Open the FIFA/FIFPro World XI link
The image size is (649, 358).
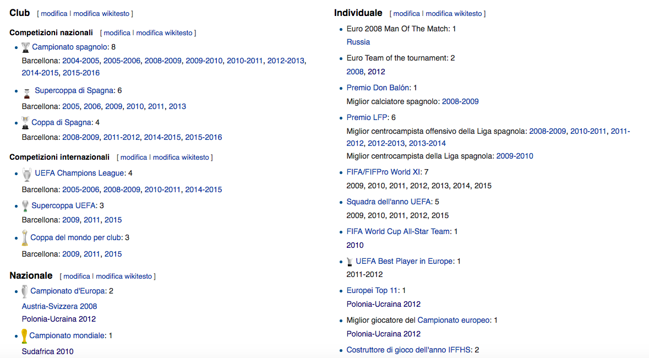point(383,172)
